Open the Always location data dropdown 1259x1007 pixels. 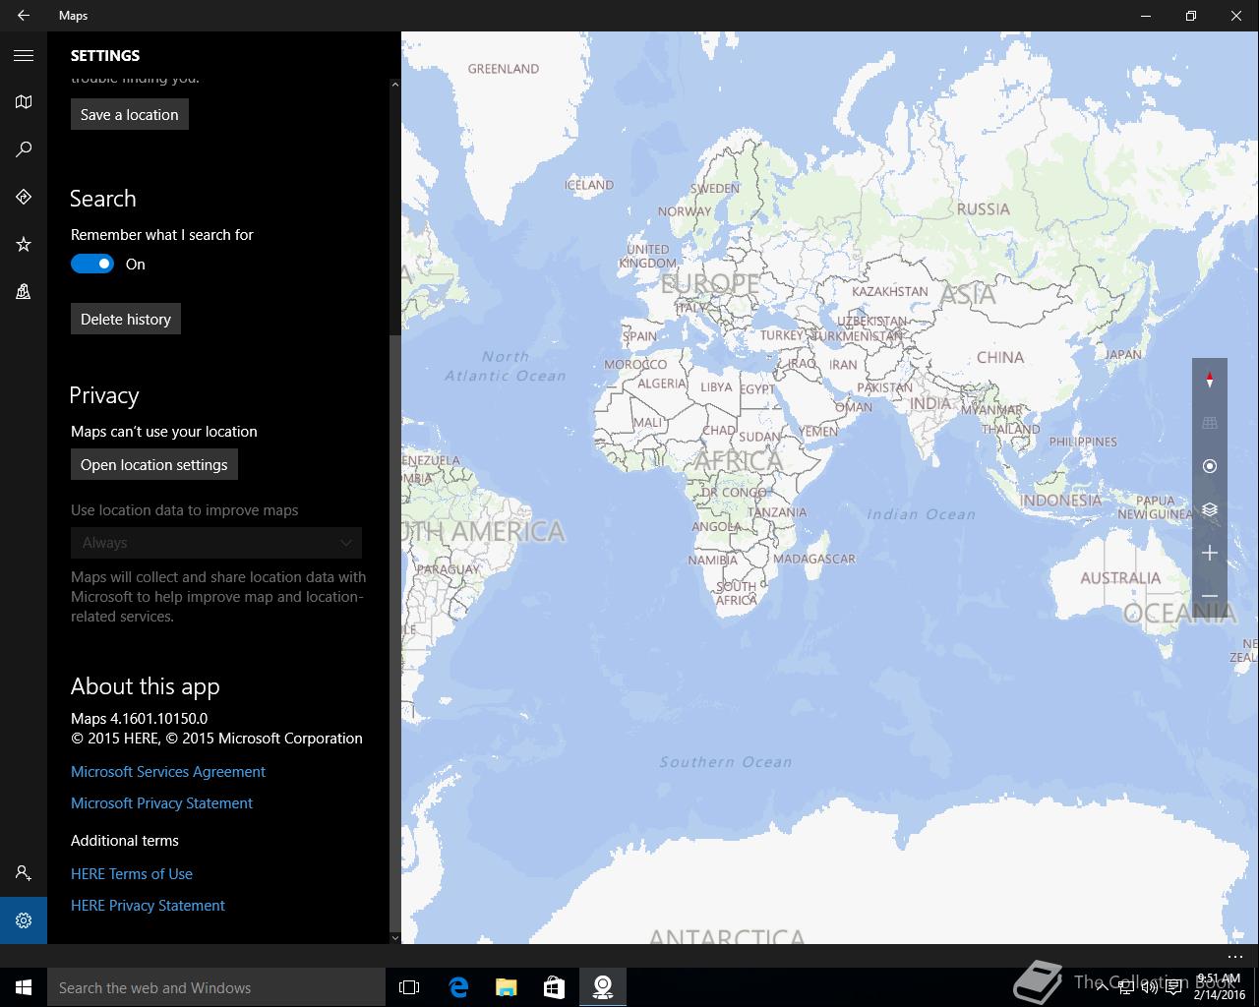[216, 543]
